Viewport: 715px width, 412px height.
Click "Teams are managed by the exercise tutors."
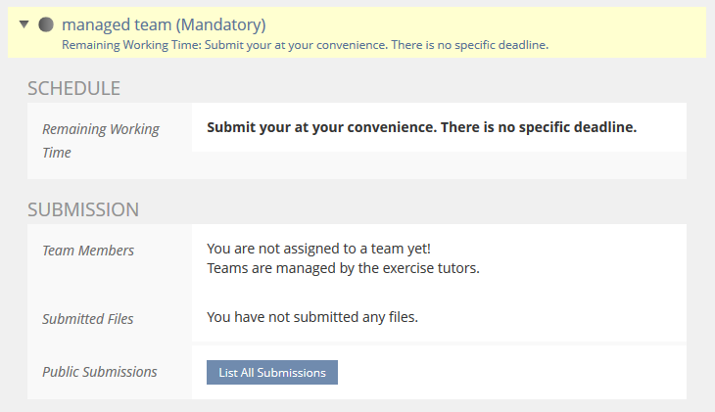343,268
